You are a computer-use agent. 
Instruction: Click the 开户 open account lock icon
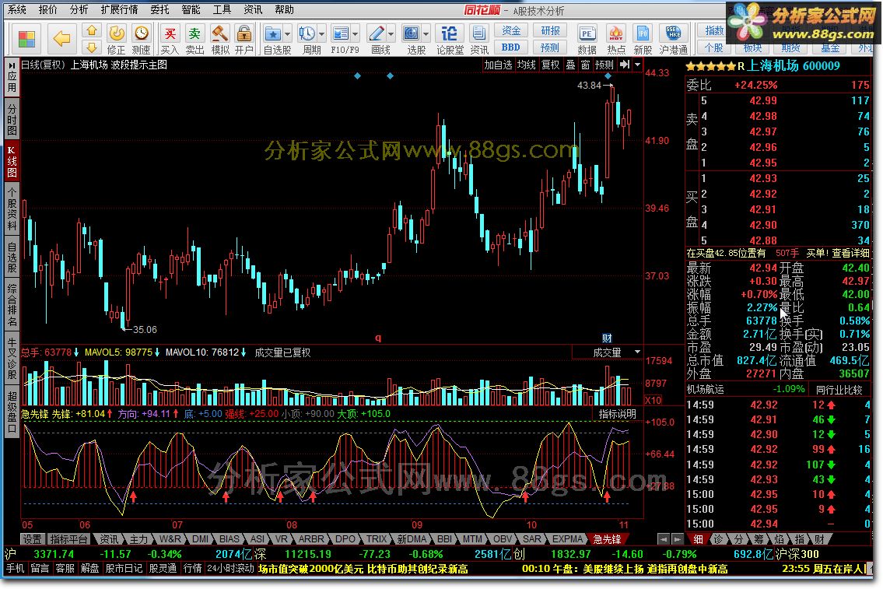[x=244, y=40]
